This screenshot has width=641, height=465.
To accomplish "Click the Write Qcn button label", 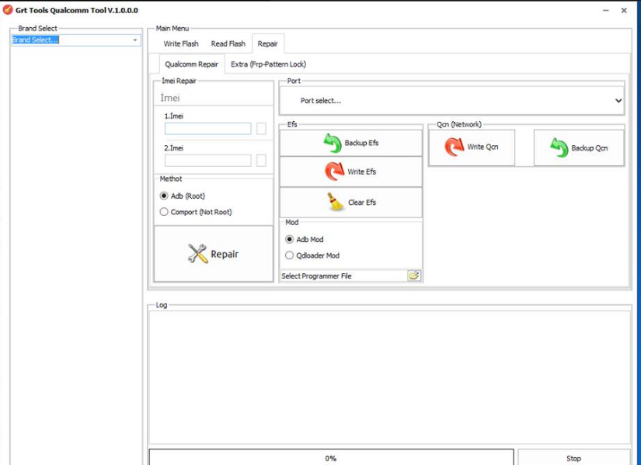I will pos(482,147).
